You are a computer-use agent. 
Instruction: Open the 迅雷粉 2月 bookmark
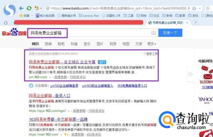[x=111, y=16]
